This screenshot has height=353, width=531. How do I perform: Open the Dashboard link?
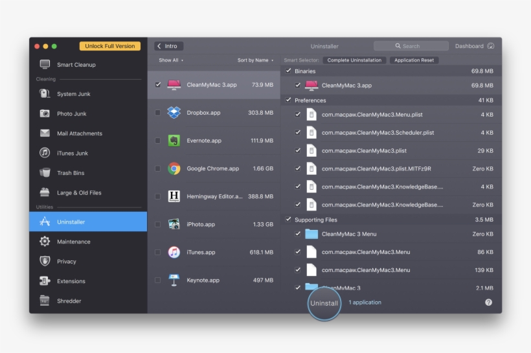pyautogui.click(x=475, y=46)
